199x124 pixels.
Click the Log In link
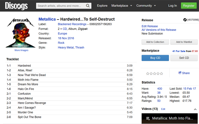click(173, 6)
